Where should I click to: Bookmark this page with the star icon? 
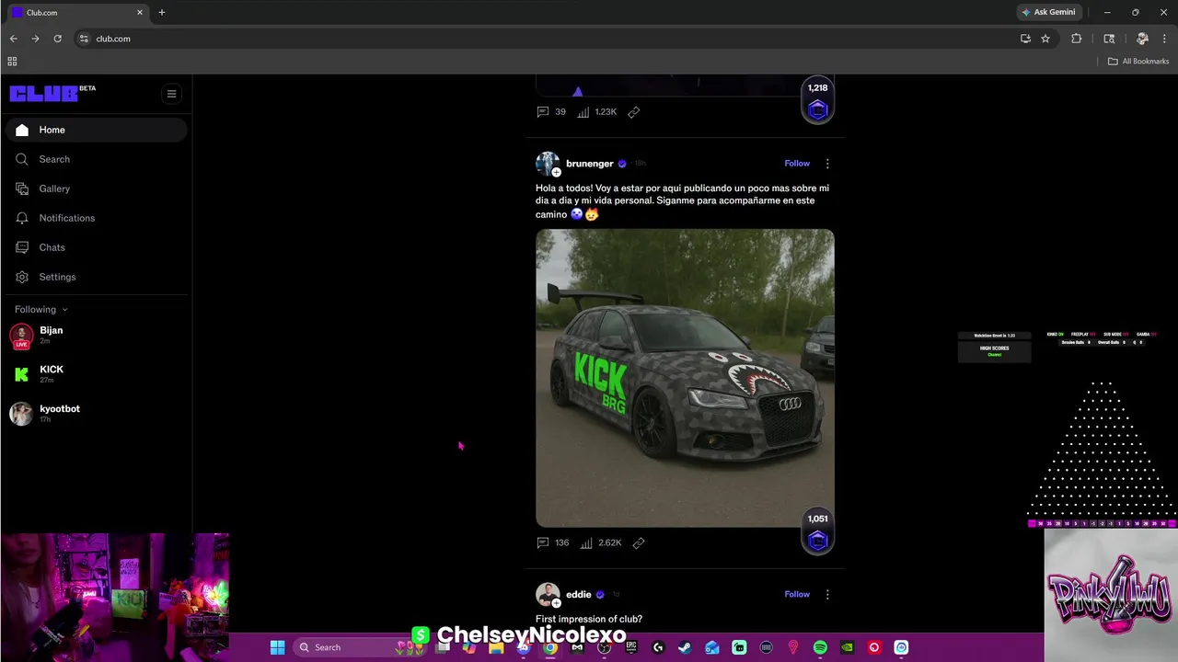point(1045,39)
